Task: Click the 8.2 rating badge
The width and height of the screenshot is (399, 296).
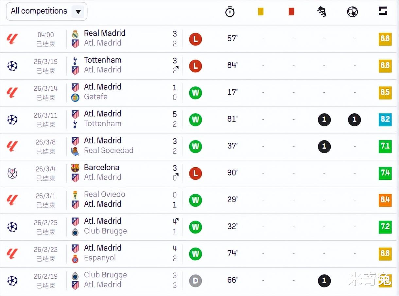Action: pos(385,119)
